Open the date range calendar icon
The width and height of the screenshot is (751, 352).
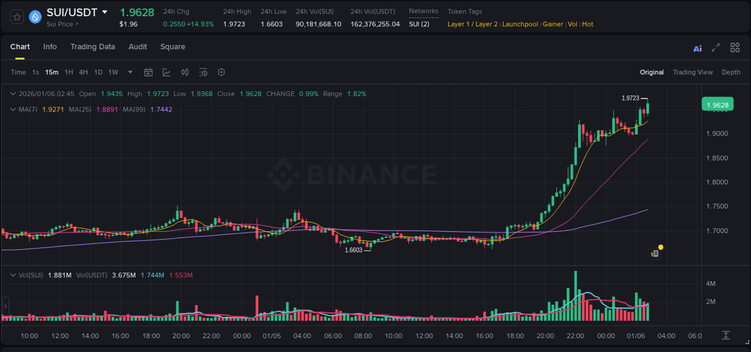point(148,72)
